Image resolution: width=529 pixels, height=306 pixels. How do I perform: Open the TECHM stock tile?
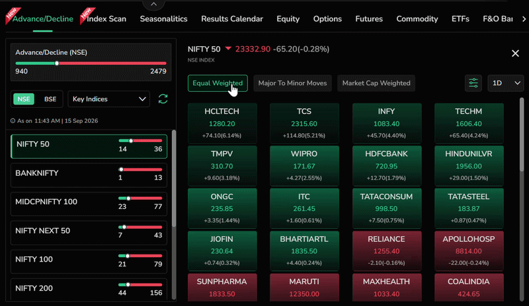469,124
